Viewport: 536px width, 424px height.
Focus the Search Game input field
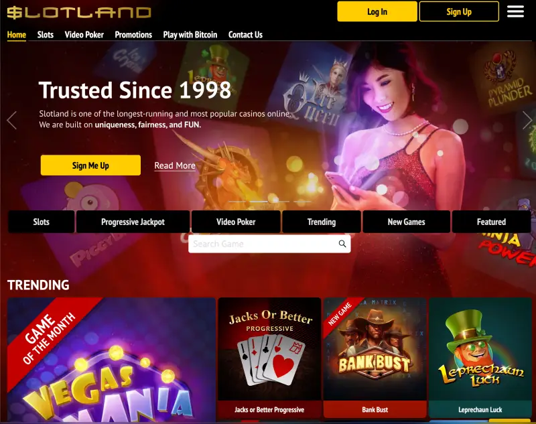(x=263, y=244)
